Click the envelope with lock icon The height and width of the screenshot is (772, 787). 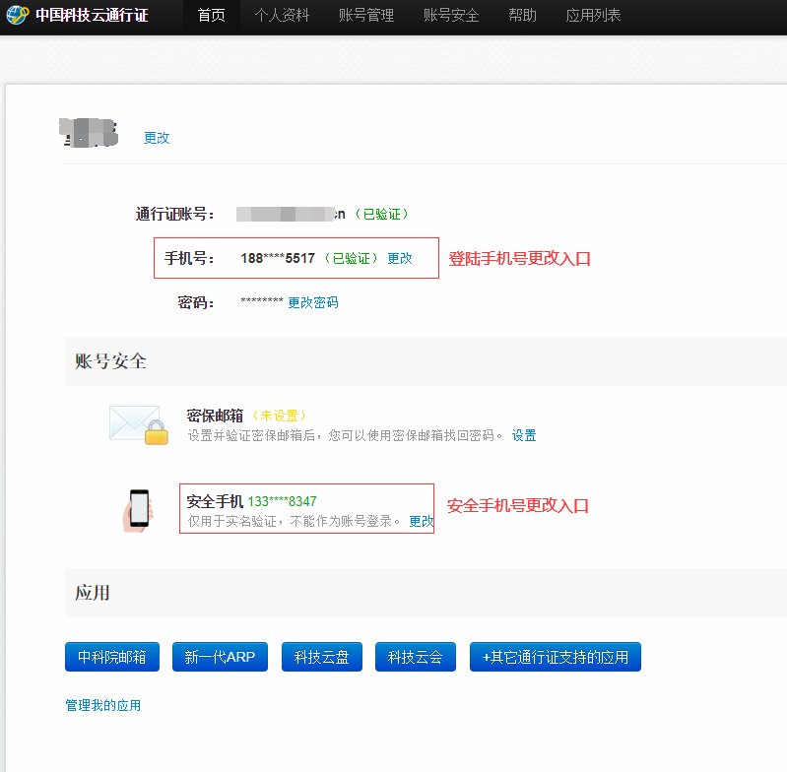click(x=138, y=424)
